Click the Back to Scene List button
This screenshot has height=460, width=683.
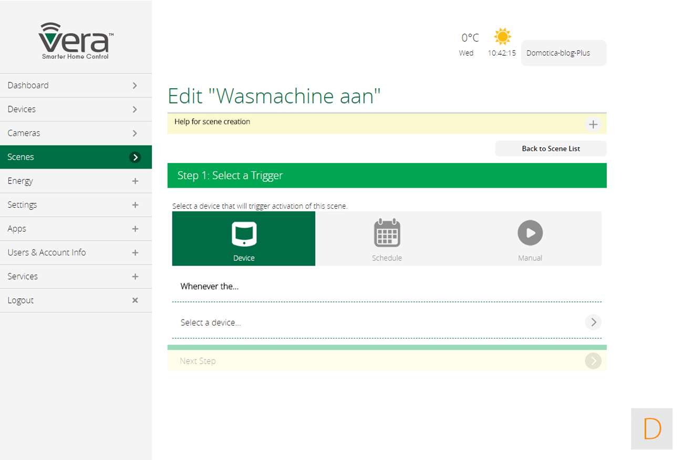tap(551, 149)
